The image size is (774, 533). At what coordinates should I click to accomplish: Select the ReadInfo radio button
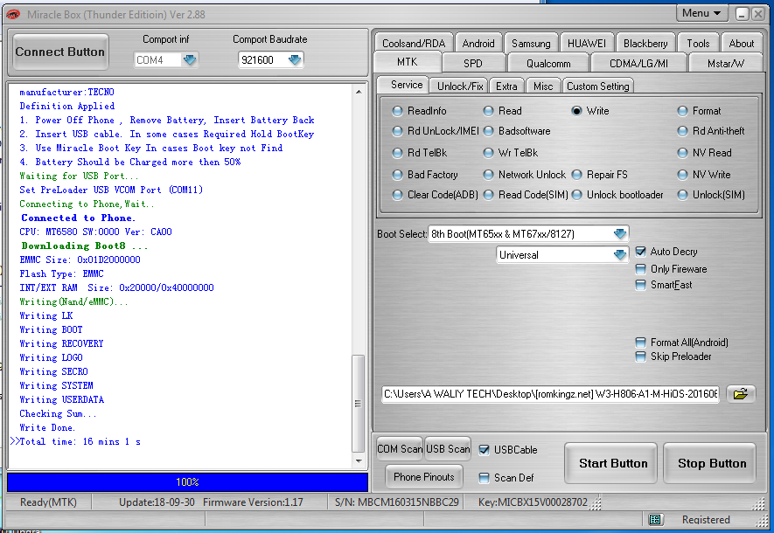397,111
